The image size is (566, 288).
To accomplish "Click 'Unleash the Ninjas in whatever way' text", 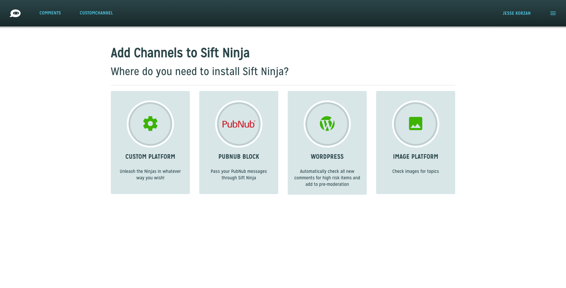I will pyautogui.click(x=150, y=175).
